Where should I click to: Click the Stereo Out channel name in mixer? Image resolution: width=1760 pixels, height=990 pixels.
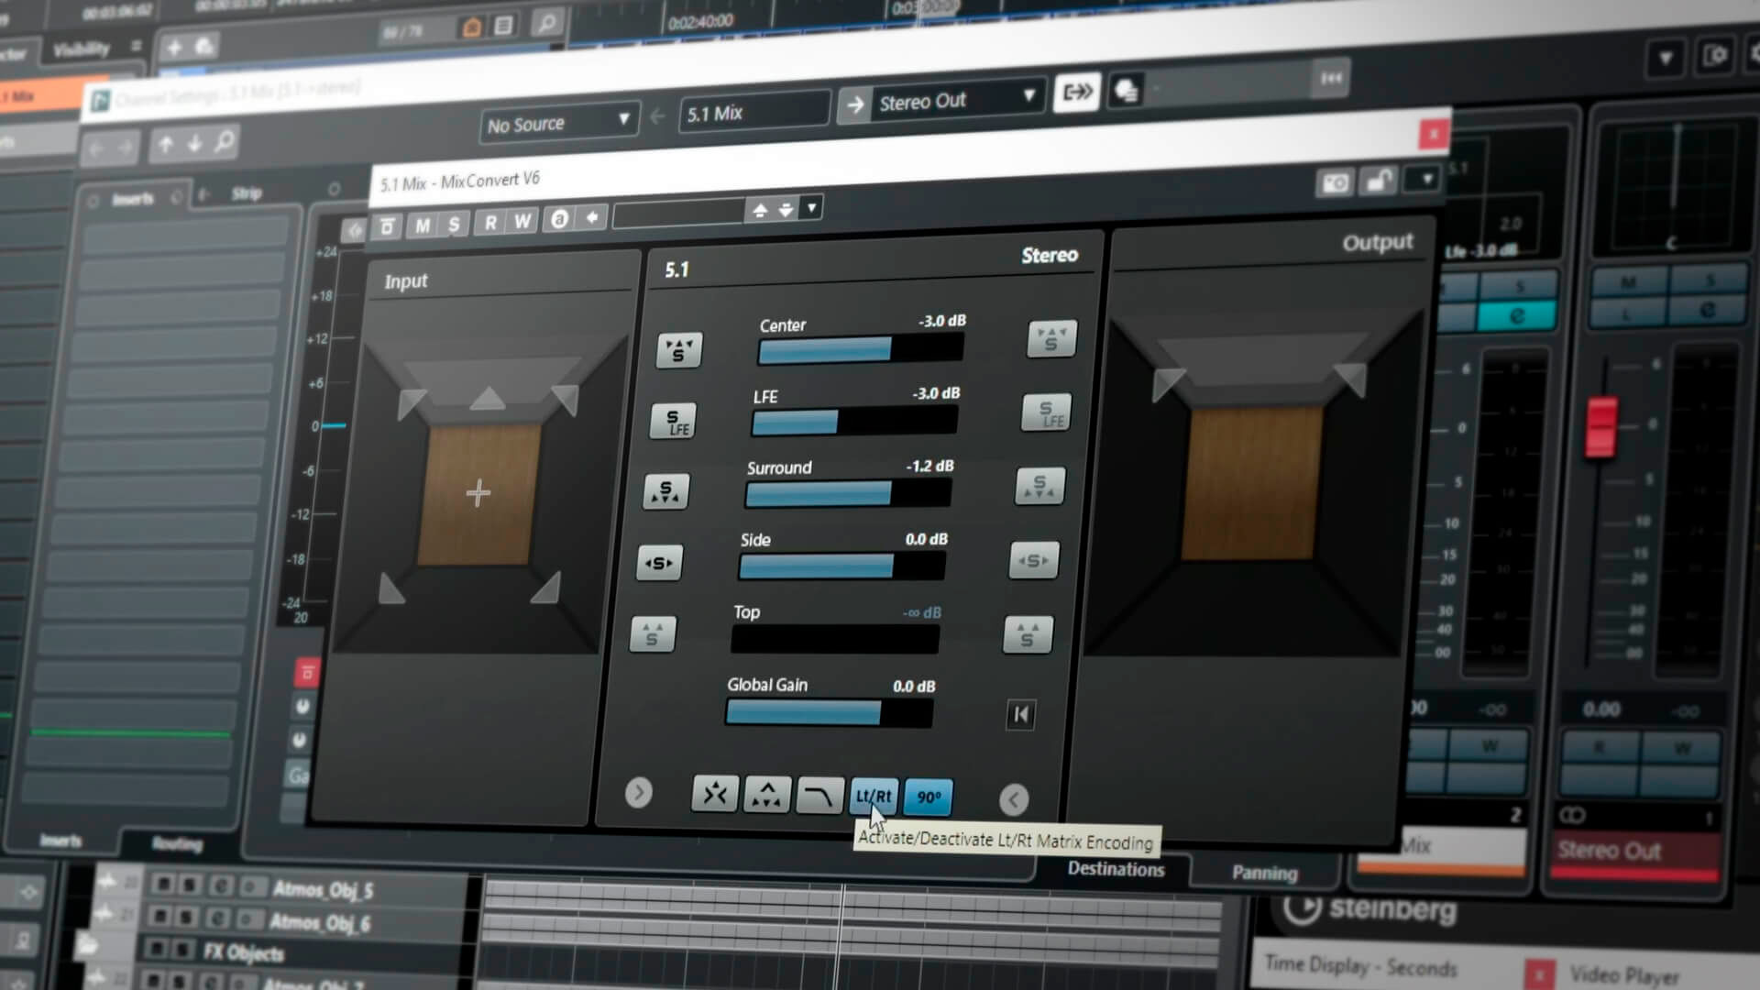tap(1610, 851)
